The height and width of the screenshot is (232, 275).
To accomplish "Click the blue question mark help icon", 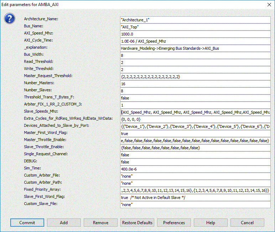I will [10, 18].
